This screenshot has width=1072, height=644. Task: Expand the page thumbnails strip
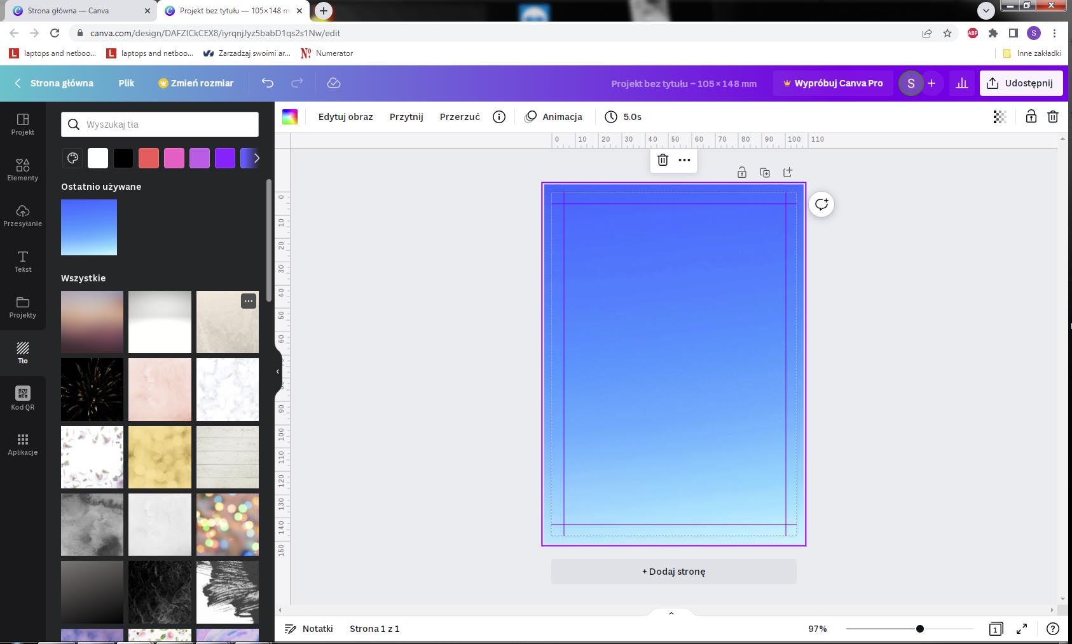(x=671, y=613)
